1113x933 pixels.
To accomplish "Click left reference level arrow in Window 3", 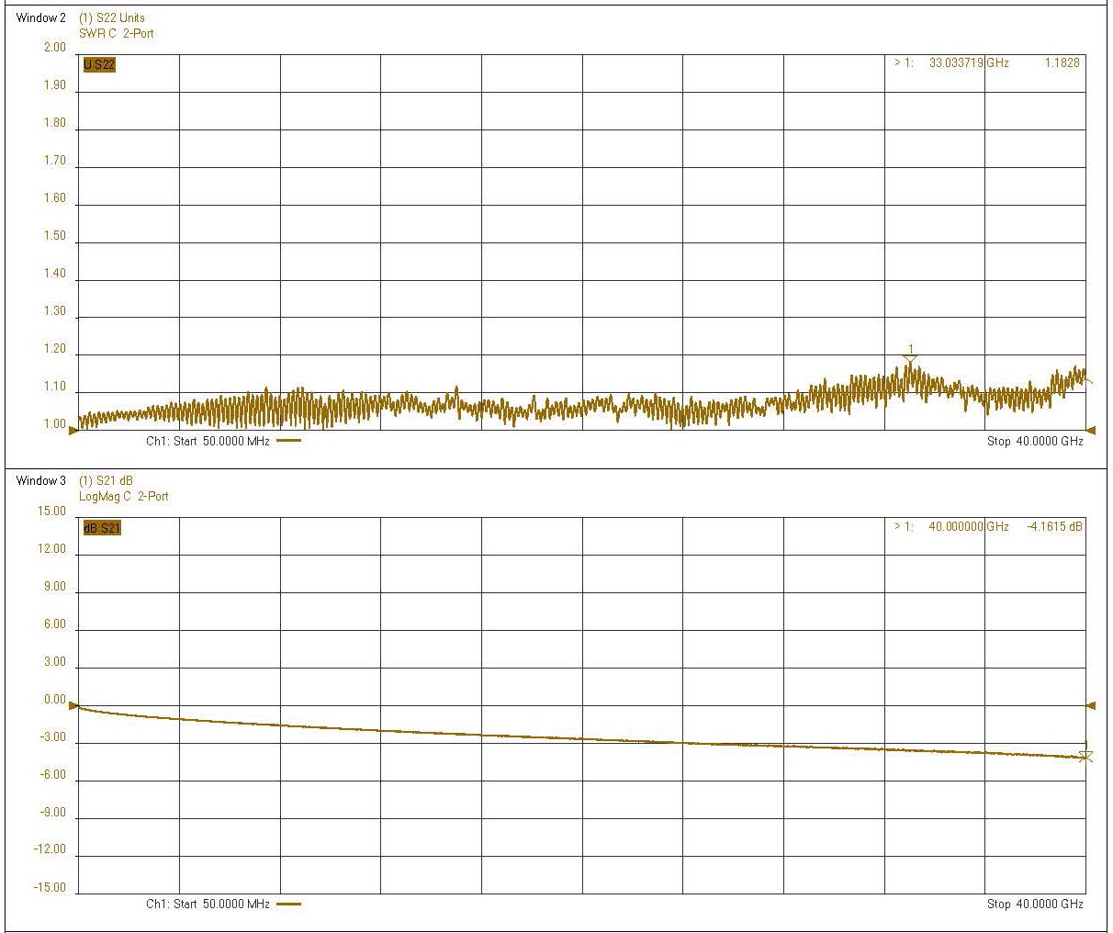I will [x=73, y=705].
